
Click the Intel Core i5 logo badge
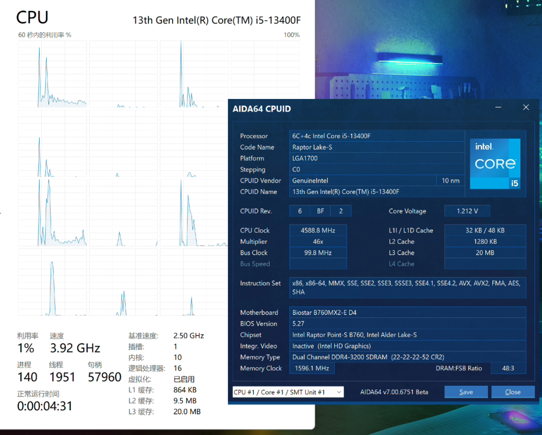[495, 163]
